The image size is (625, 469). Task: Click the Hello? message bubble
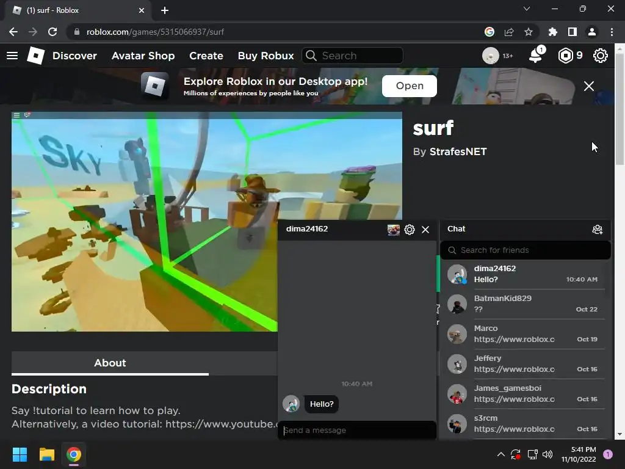(322, 404)
